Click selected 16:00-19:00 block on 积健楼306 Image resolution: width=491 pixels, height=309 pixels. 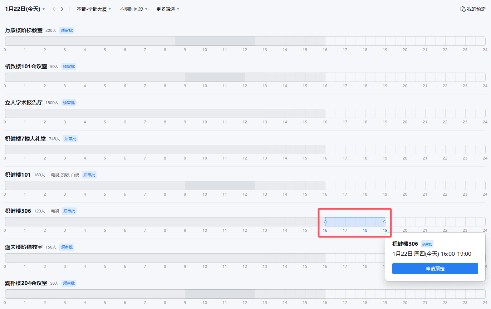point(355,222)
